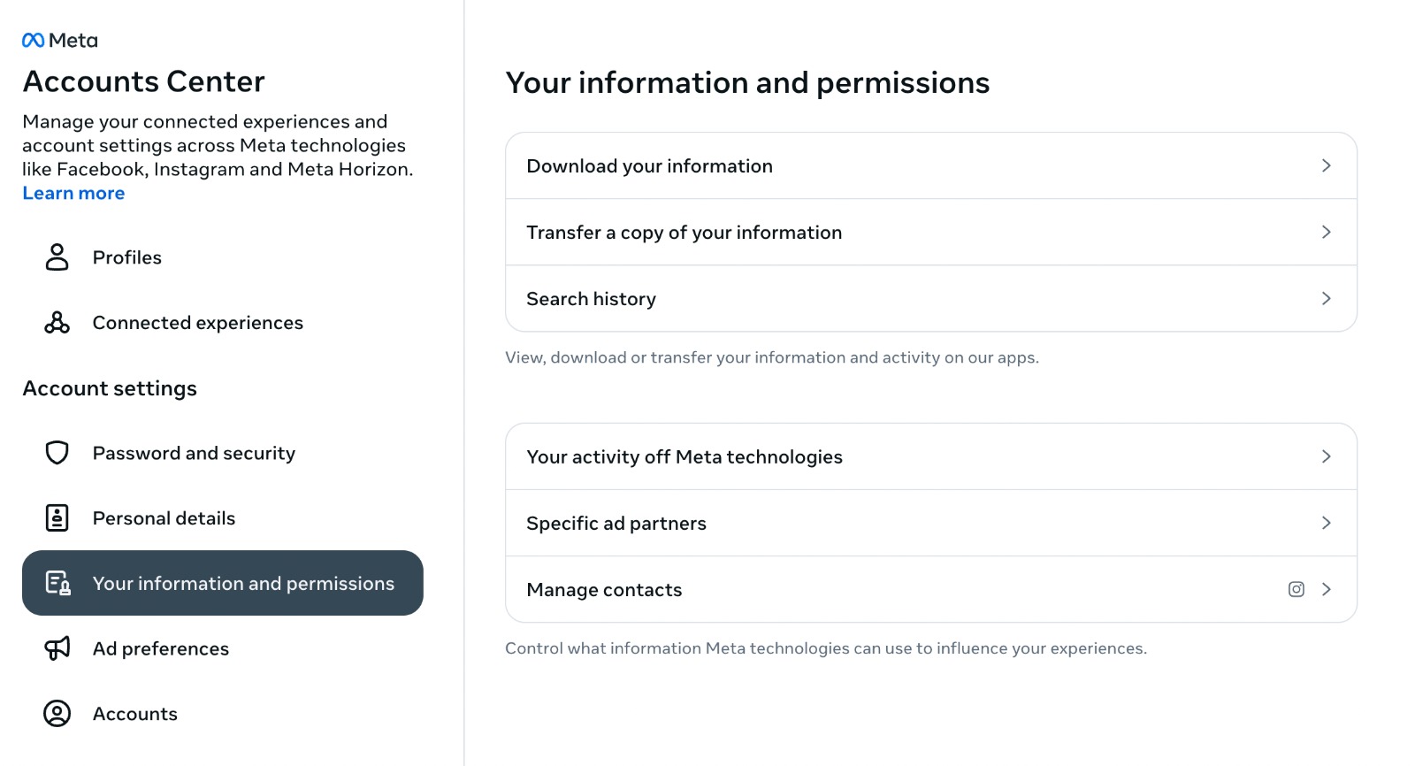Screen dimensions: 1415x766
Task: Click the main 'Your information and permissions' page heading
Action: tap(747, 82)
